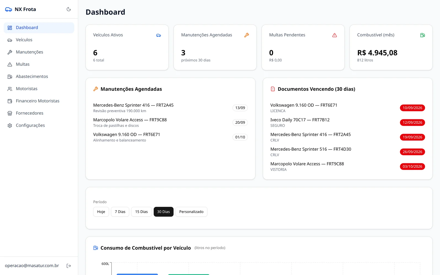Screen dimensions: 440x275
Task: Click the 03/10/2026 expiry badge
Action: pyautogui.click(x=413, y=166)
